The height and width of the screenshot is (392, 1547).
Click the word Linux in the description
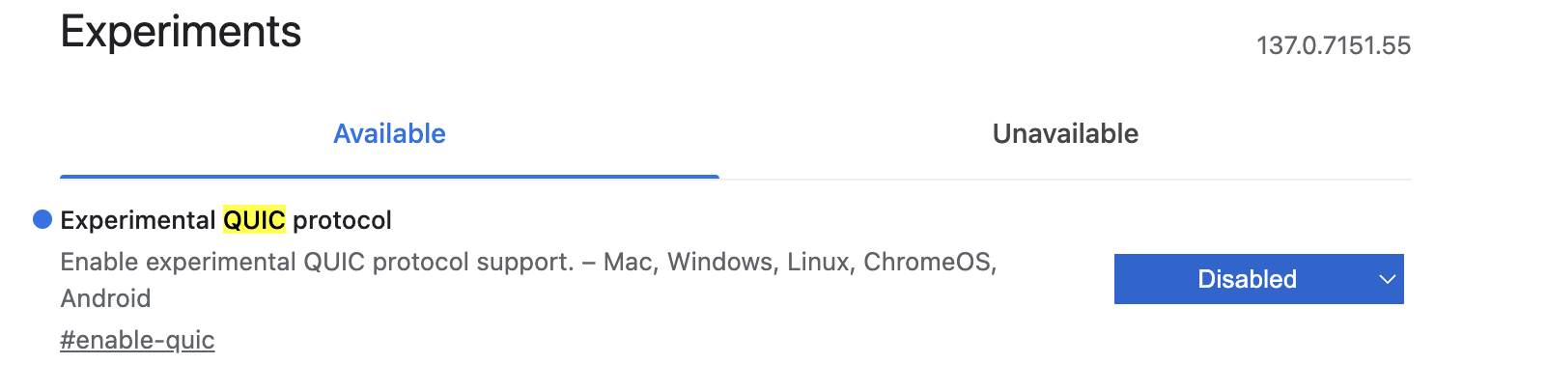[x=820, y=263]
